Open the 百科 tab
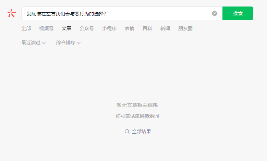267x161 pixels. [x=147, y=28]
